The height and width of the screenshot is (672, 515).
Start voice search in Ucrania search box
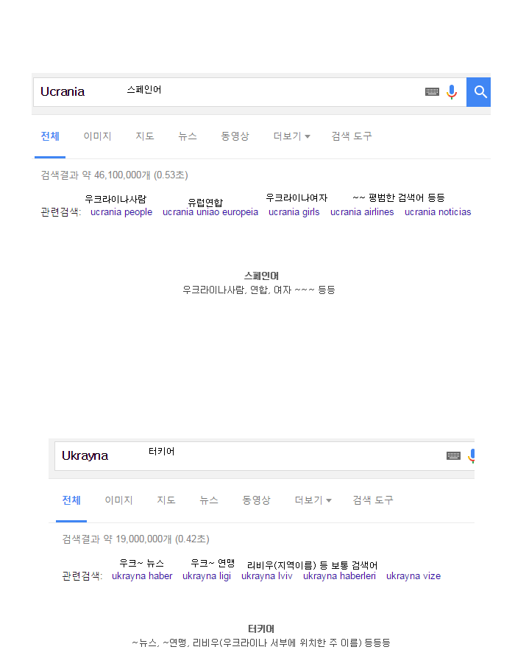coord(452,91)
